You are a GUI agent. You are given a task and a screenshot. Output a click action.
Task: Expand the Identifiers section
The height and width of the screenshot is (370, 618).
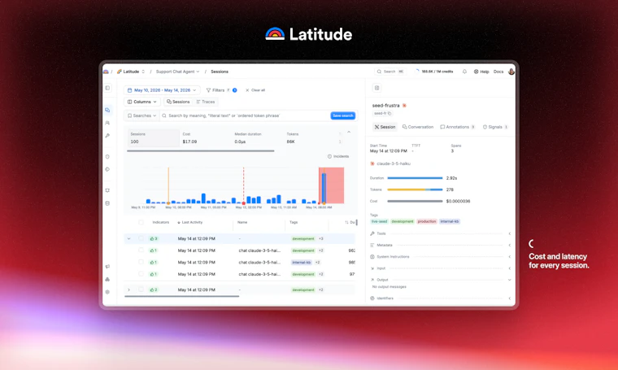point(441,298)
